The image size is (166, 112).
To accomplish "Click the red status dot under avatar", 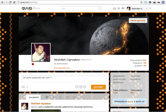I will (33, 64).
